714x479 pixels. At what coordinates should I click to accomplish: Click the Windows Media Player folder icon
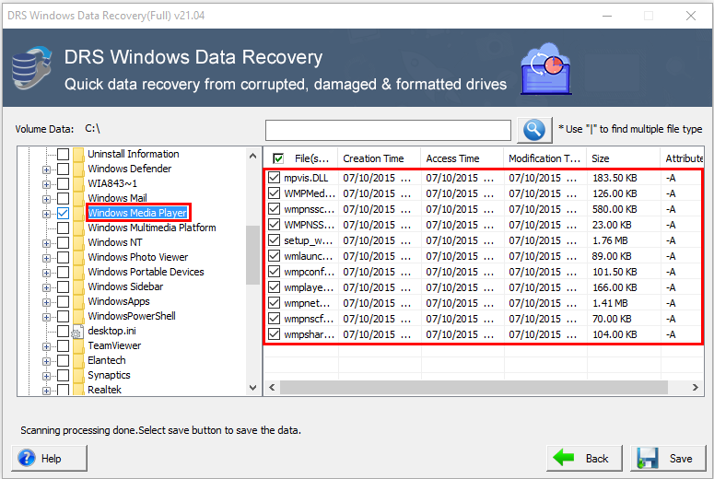tap(79, 213)
